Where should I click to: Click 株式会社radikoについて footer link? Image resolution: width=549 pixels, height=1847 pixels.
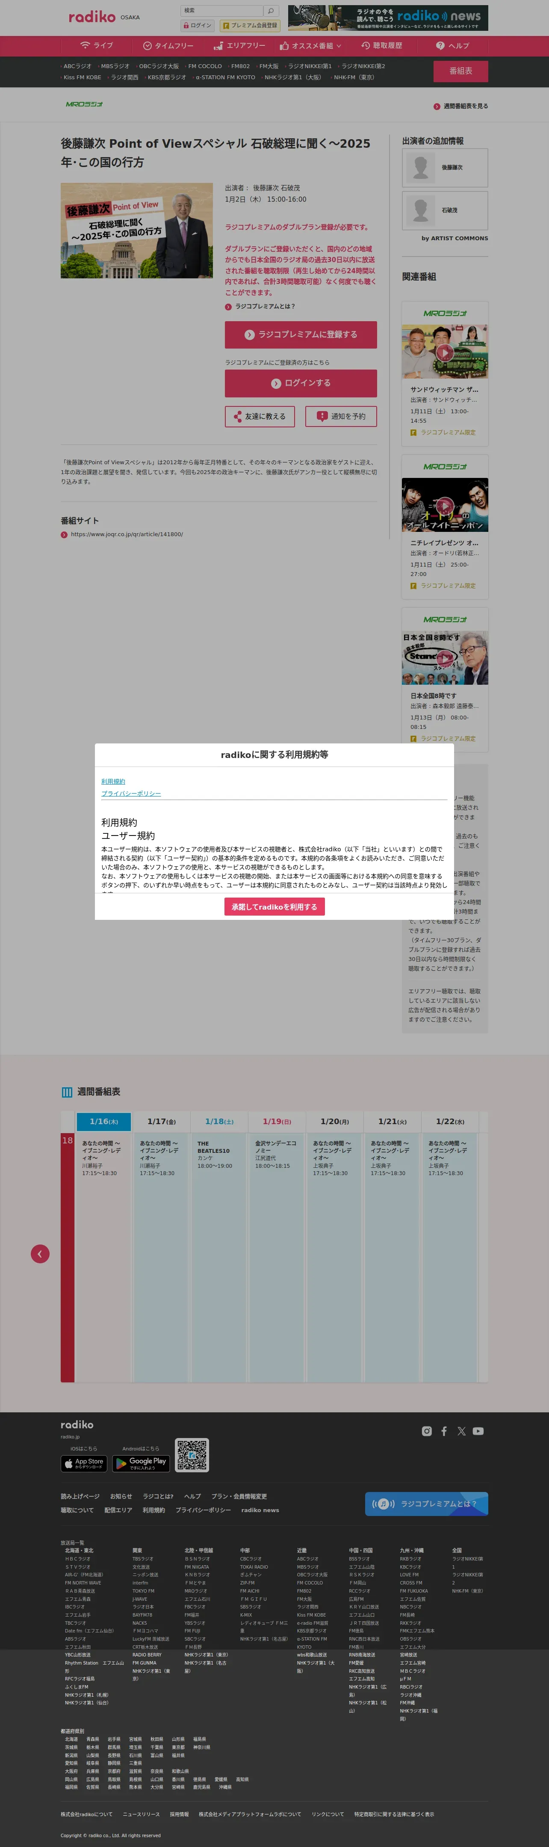click(x=87, y=1815)
